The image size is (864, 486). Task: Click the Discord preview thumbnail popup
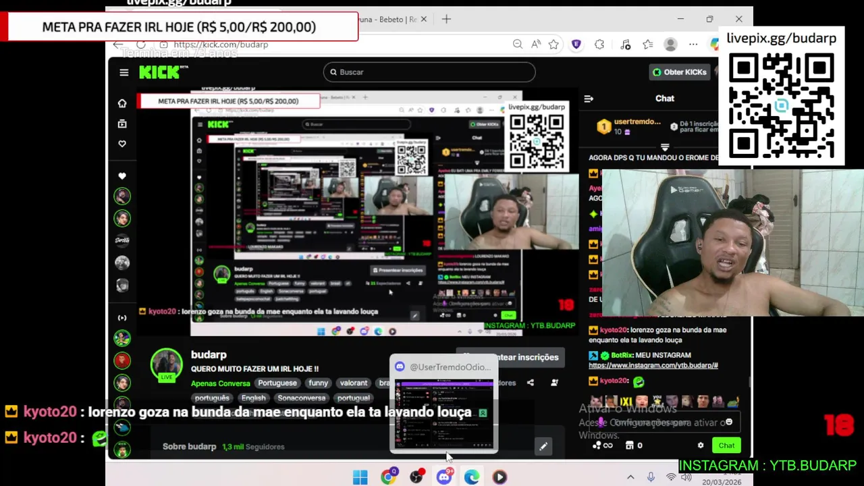[444, 404]
